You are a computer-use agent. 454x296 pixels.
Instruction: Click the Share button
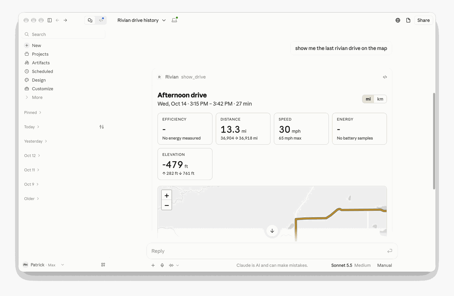(423, 20)
